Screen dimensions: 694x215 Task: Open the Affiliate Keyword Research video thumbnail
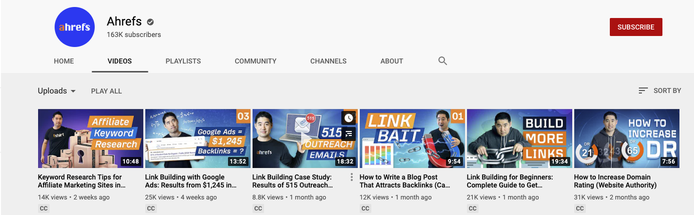[90, 138]
